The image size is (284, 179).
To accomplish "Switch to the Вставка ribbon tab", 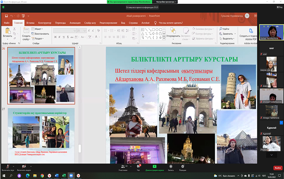I will (30, 23).
